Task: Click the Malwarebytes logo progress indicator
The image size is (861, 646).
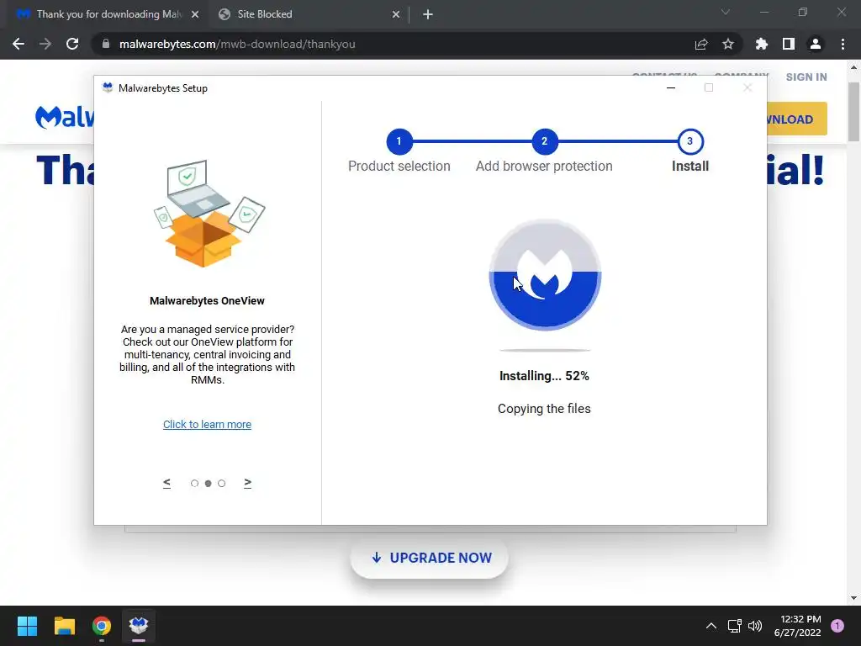Action: [545, 275]
